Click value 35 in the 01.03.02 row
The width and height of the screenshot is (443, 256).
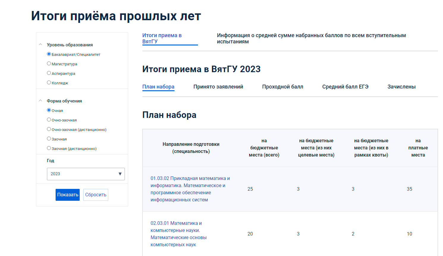tap(410, 189)
